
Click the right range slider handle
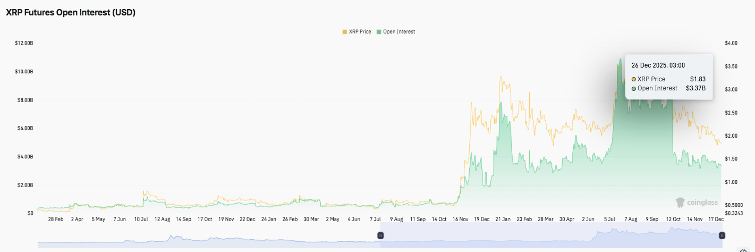(x=722, y=235)
